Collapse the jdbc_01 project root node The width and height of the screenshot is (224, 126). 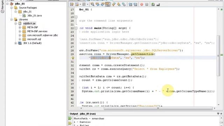[7, 4]
